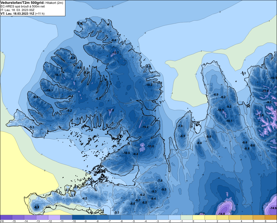Select the -11.0 temperature value

click(111, 110)
